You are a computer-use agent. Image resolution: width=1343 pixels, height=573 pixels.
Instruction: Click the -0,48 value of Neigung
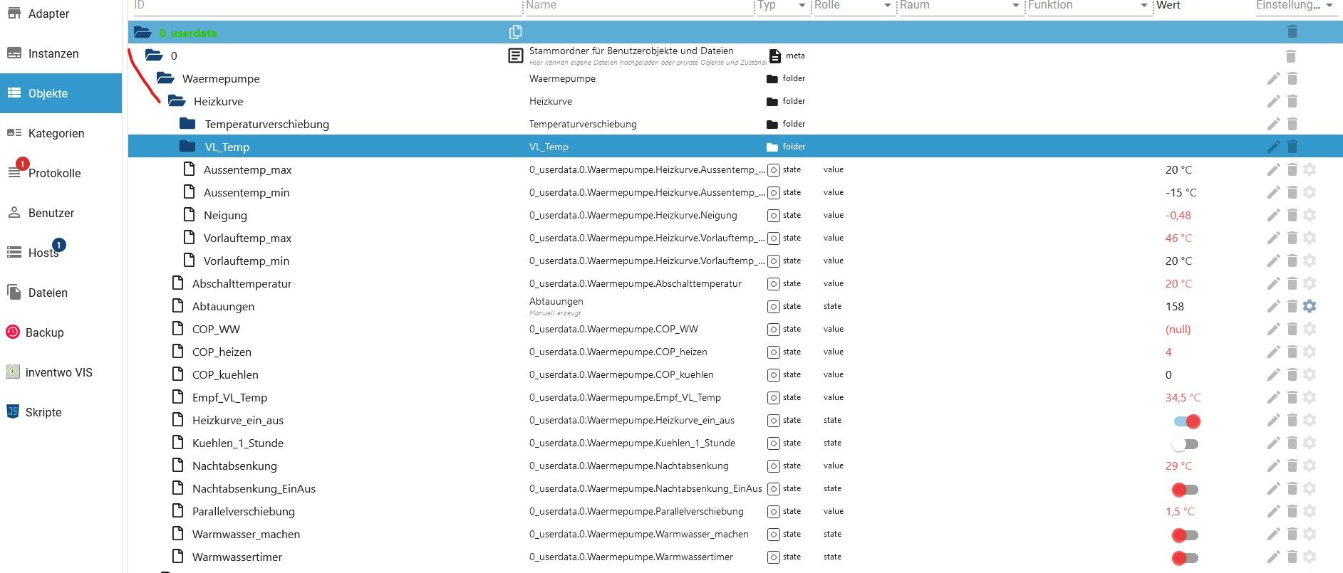[1178, 215]
